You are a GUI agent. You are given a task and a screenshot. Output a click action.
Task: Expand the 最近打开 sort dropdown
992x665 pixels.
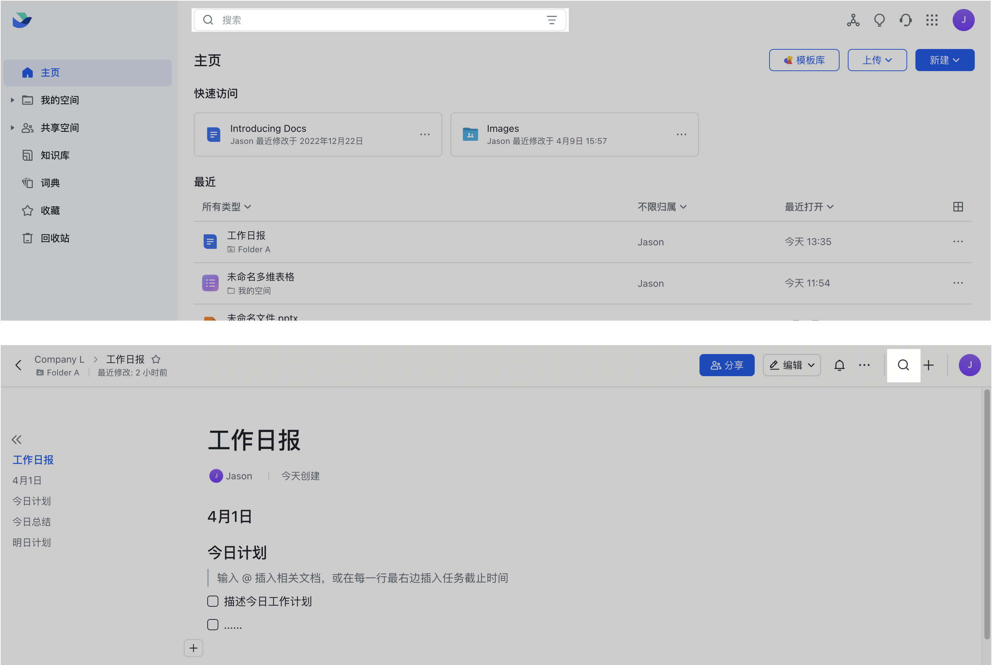tap(809, 206)
